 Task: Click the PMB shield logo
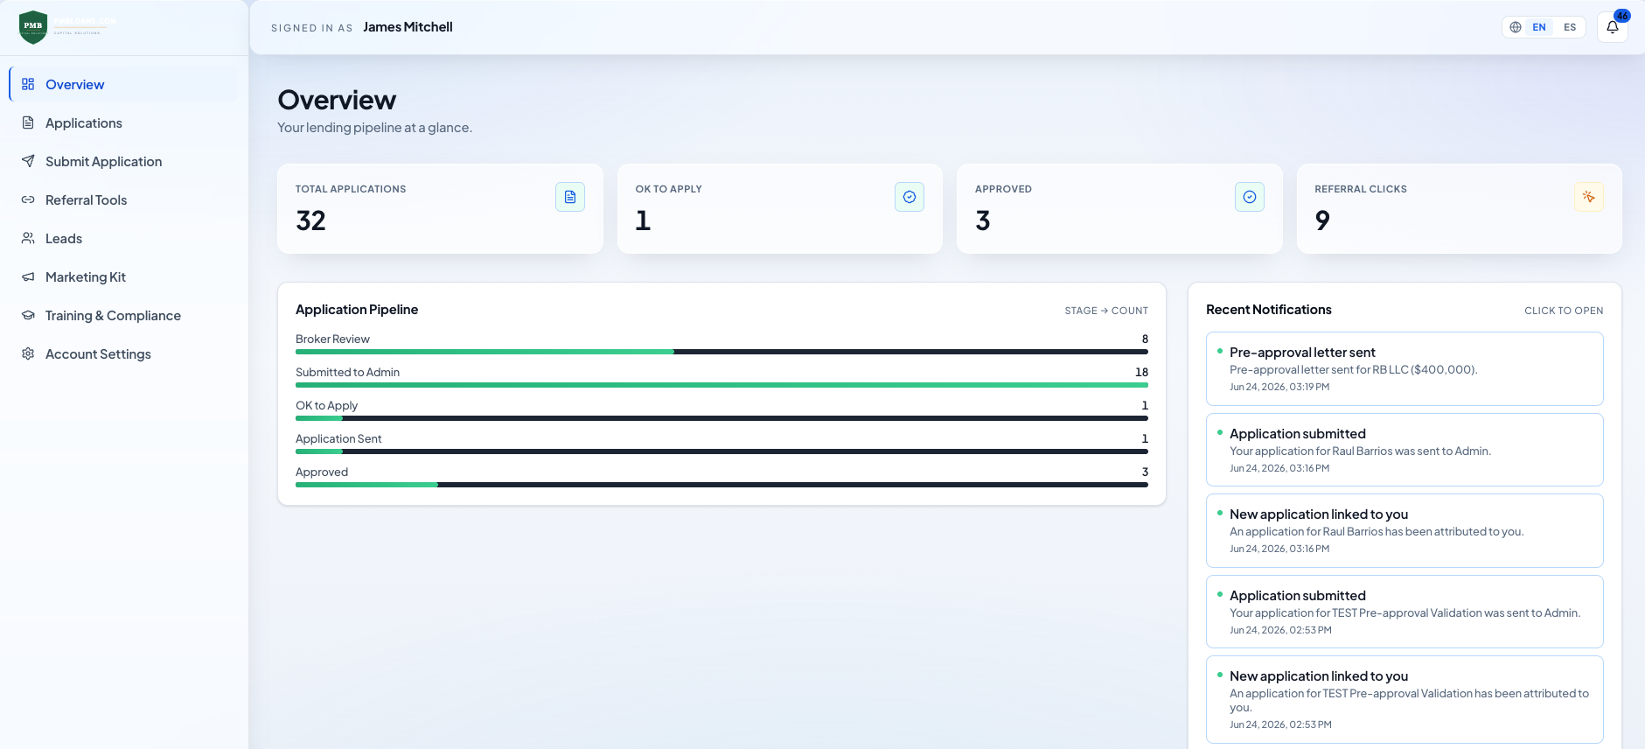[x=33, y=27]
